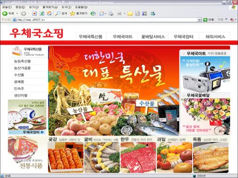Viewport: 238px width, 178px height.
Task: Open the Mail envelope toolbar icon
Action: (x=102, y=13)
